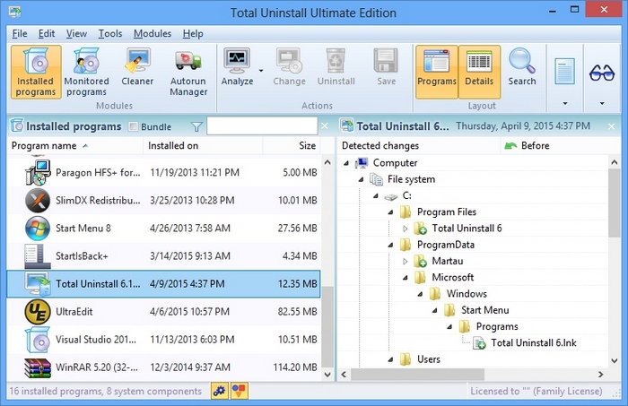Toggle the Programs layout panel

(x=436, y=71)
